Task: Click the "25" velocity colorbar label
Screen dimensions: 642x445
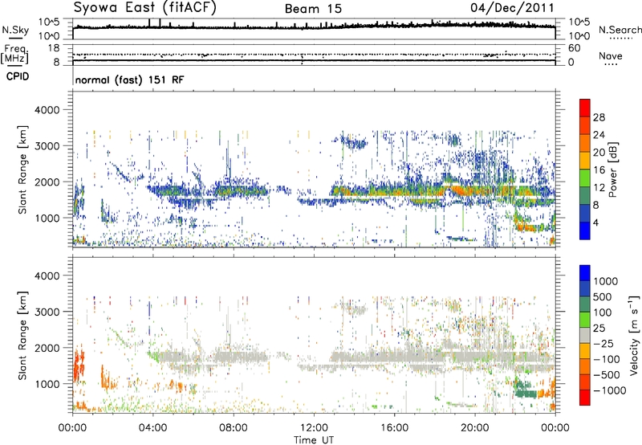Action: coord(599,328)
